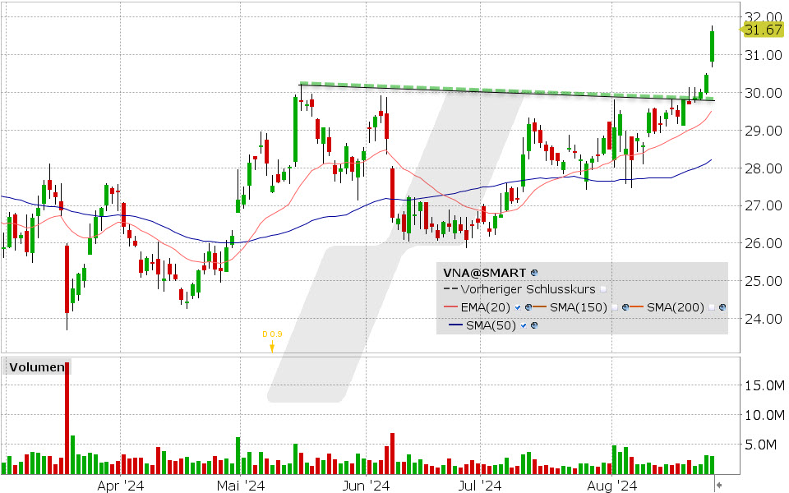
Task: Click the 10.0M volume axis label
Action: [x=765, y=416]
